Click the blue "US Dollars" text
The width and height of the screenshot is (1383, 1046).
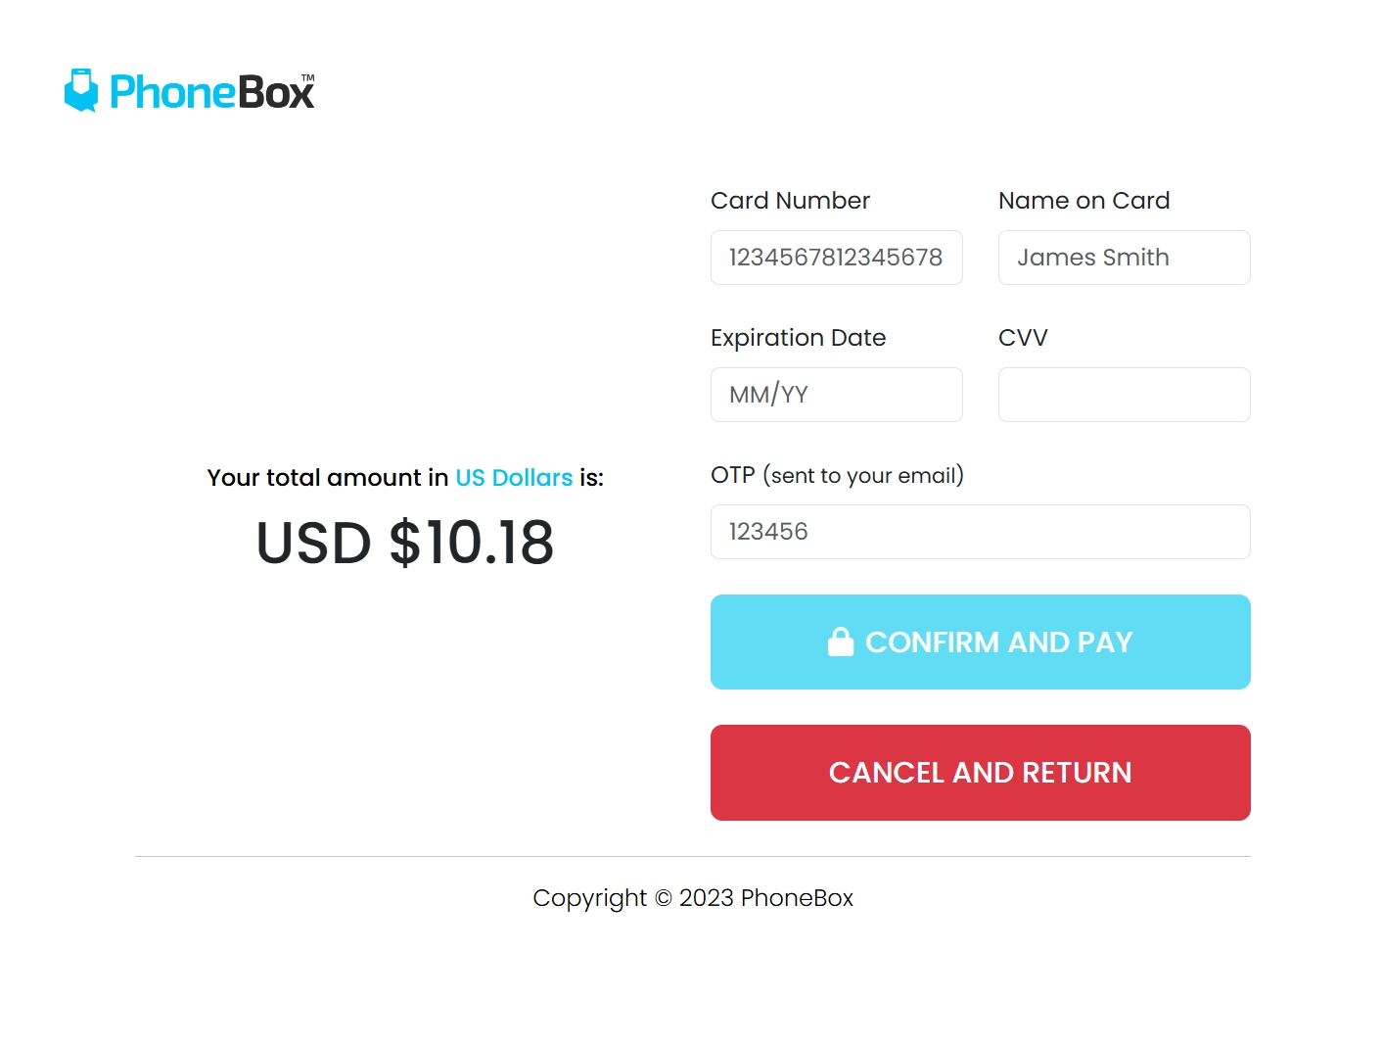(x=514, y=478)
